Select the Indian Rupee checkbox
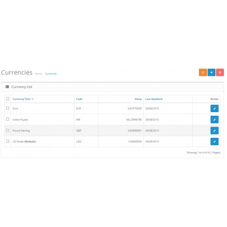This screenshot has height=227, width=227. pos(8,119)
